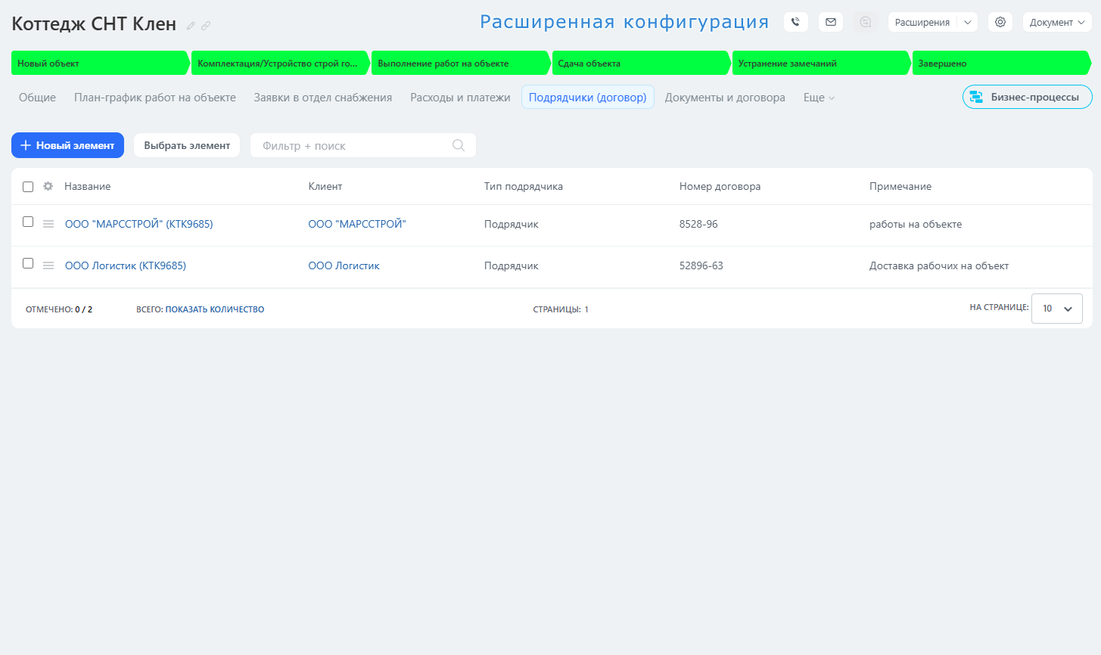
Task: Click the row handle for ООО "МАРССТРОЙ" (КТК9685)
Action: coord(48,224)
